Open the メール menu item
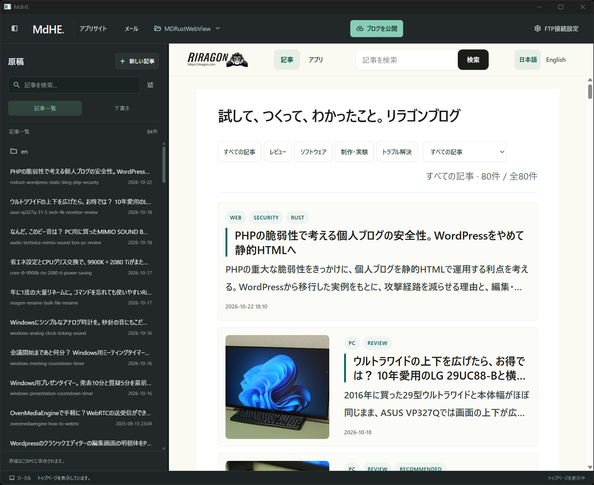 [132, 28]
